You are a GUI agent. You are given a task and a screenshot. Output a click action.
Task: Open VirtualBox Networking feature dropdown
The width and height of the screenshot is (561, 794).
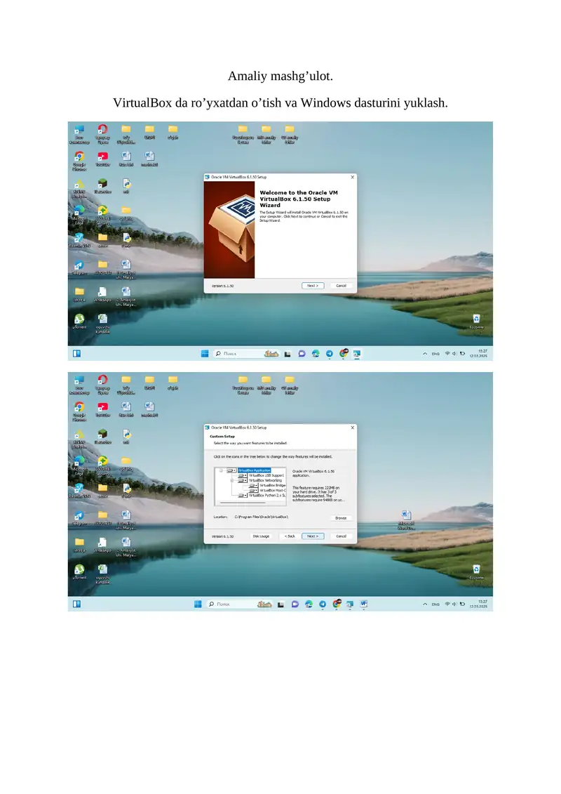(243, 481)
